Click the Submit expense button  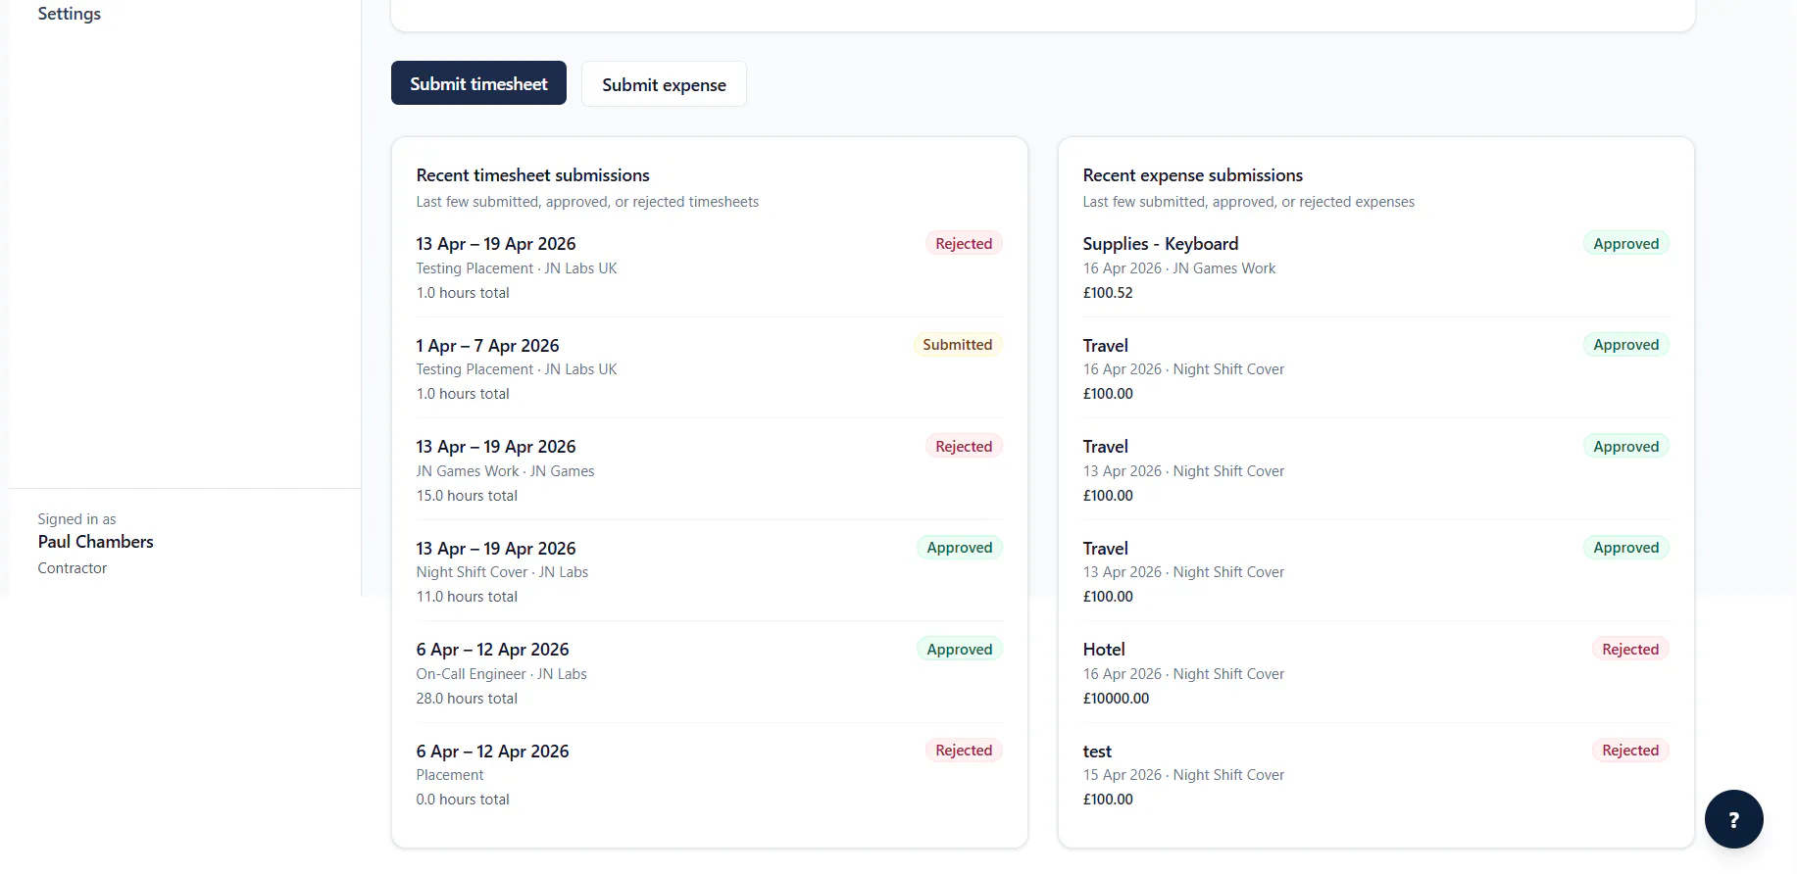pyautogui.click(x=664, y=84)
